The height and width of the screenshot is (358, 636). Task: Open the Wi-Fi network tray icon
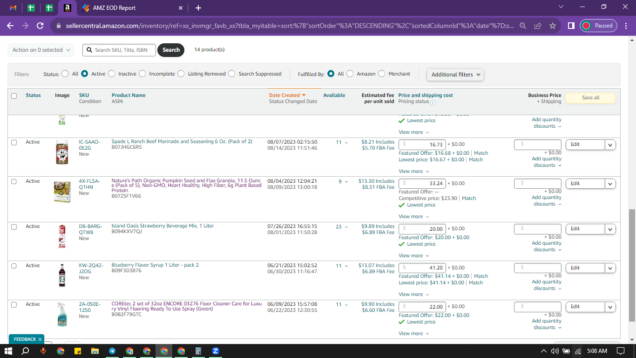pos(578,351)
